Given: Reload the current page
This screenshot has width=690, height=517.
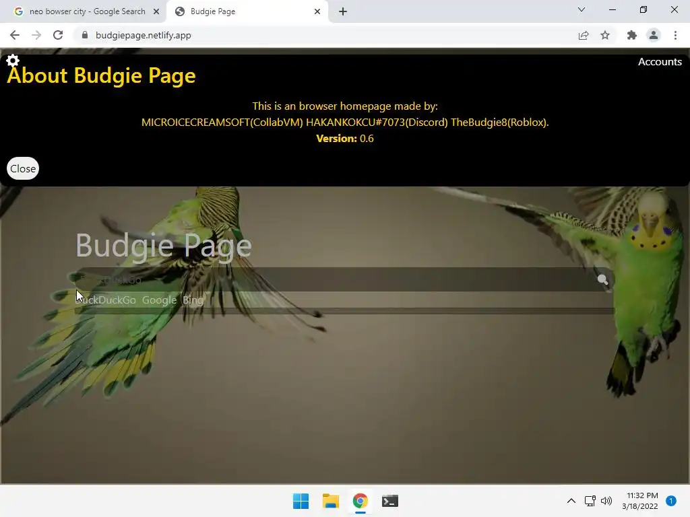Looking at the screenshot, I should 58,35.
